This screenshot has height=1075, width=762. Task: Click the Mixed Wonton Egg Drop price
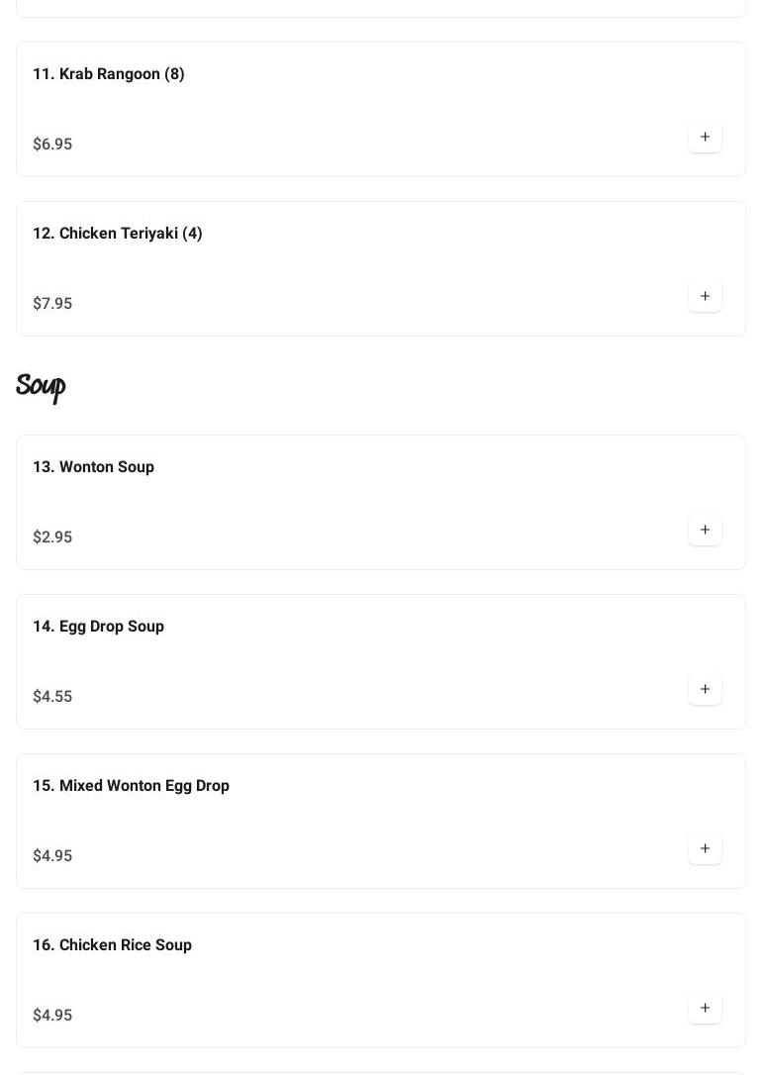(x=52, y=856)
